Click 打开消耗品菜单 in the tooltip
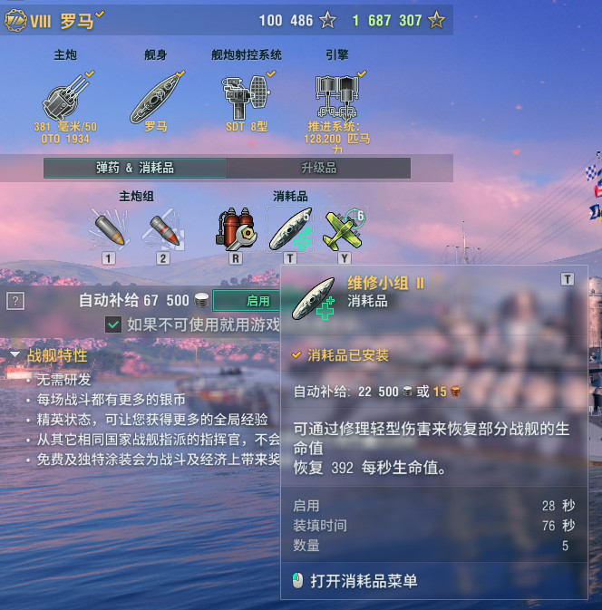 364,581
